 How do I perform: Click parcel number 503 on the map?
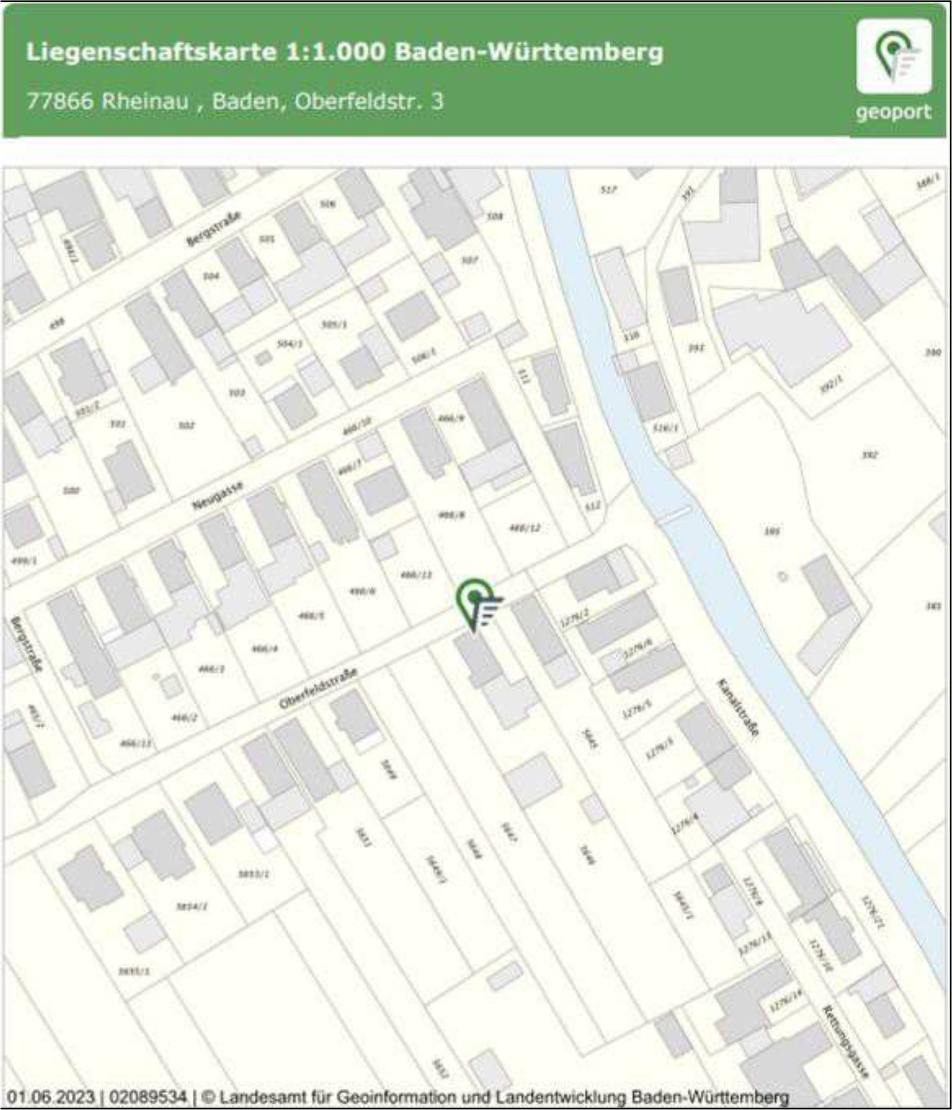[237, 393]
